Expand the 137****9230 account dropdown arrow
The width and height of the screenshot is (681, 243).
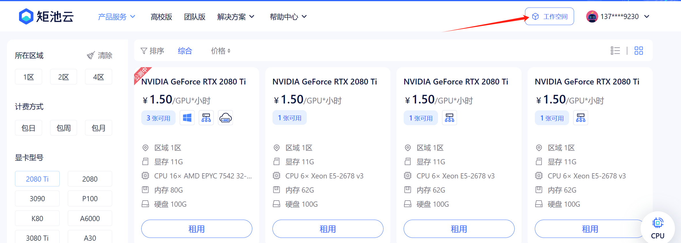[647, 16]
